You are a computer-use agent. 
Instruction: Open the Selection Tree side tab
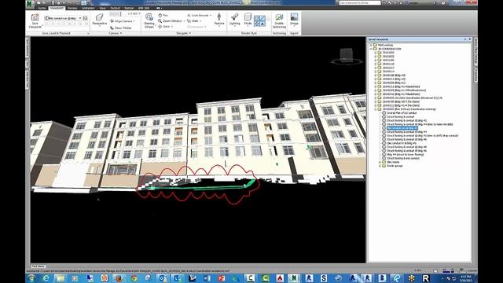coord(28,79)
